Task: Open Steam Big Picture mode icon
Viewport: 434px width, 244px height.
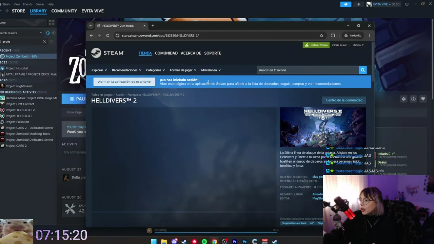Action: click(x=407, y=4)
